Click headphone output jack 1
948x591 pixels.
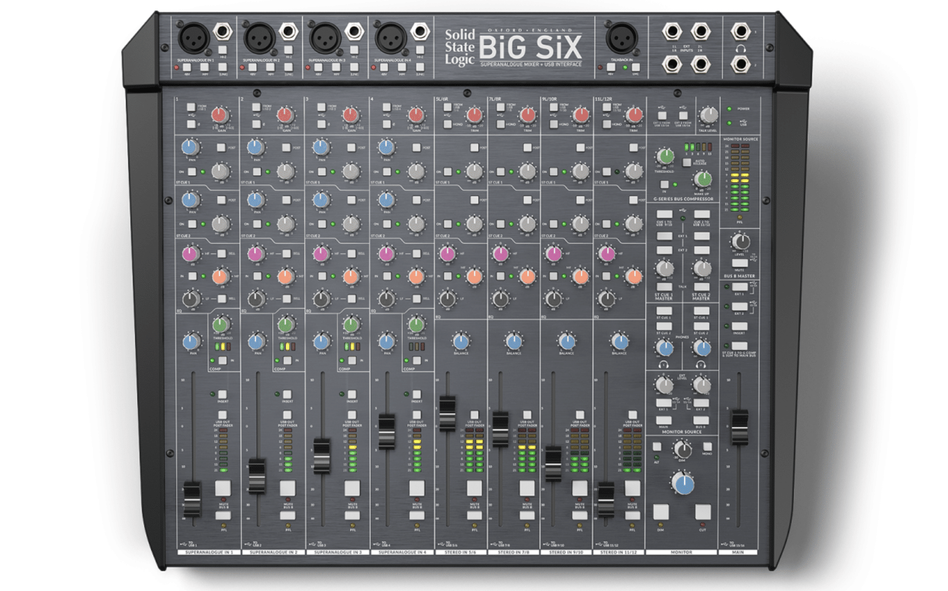pos(740,31)
